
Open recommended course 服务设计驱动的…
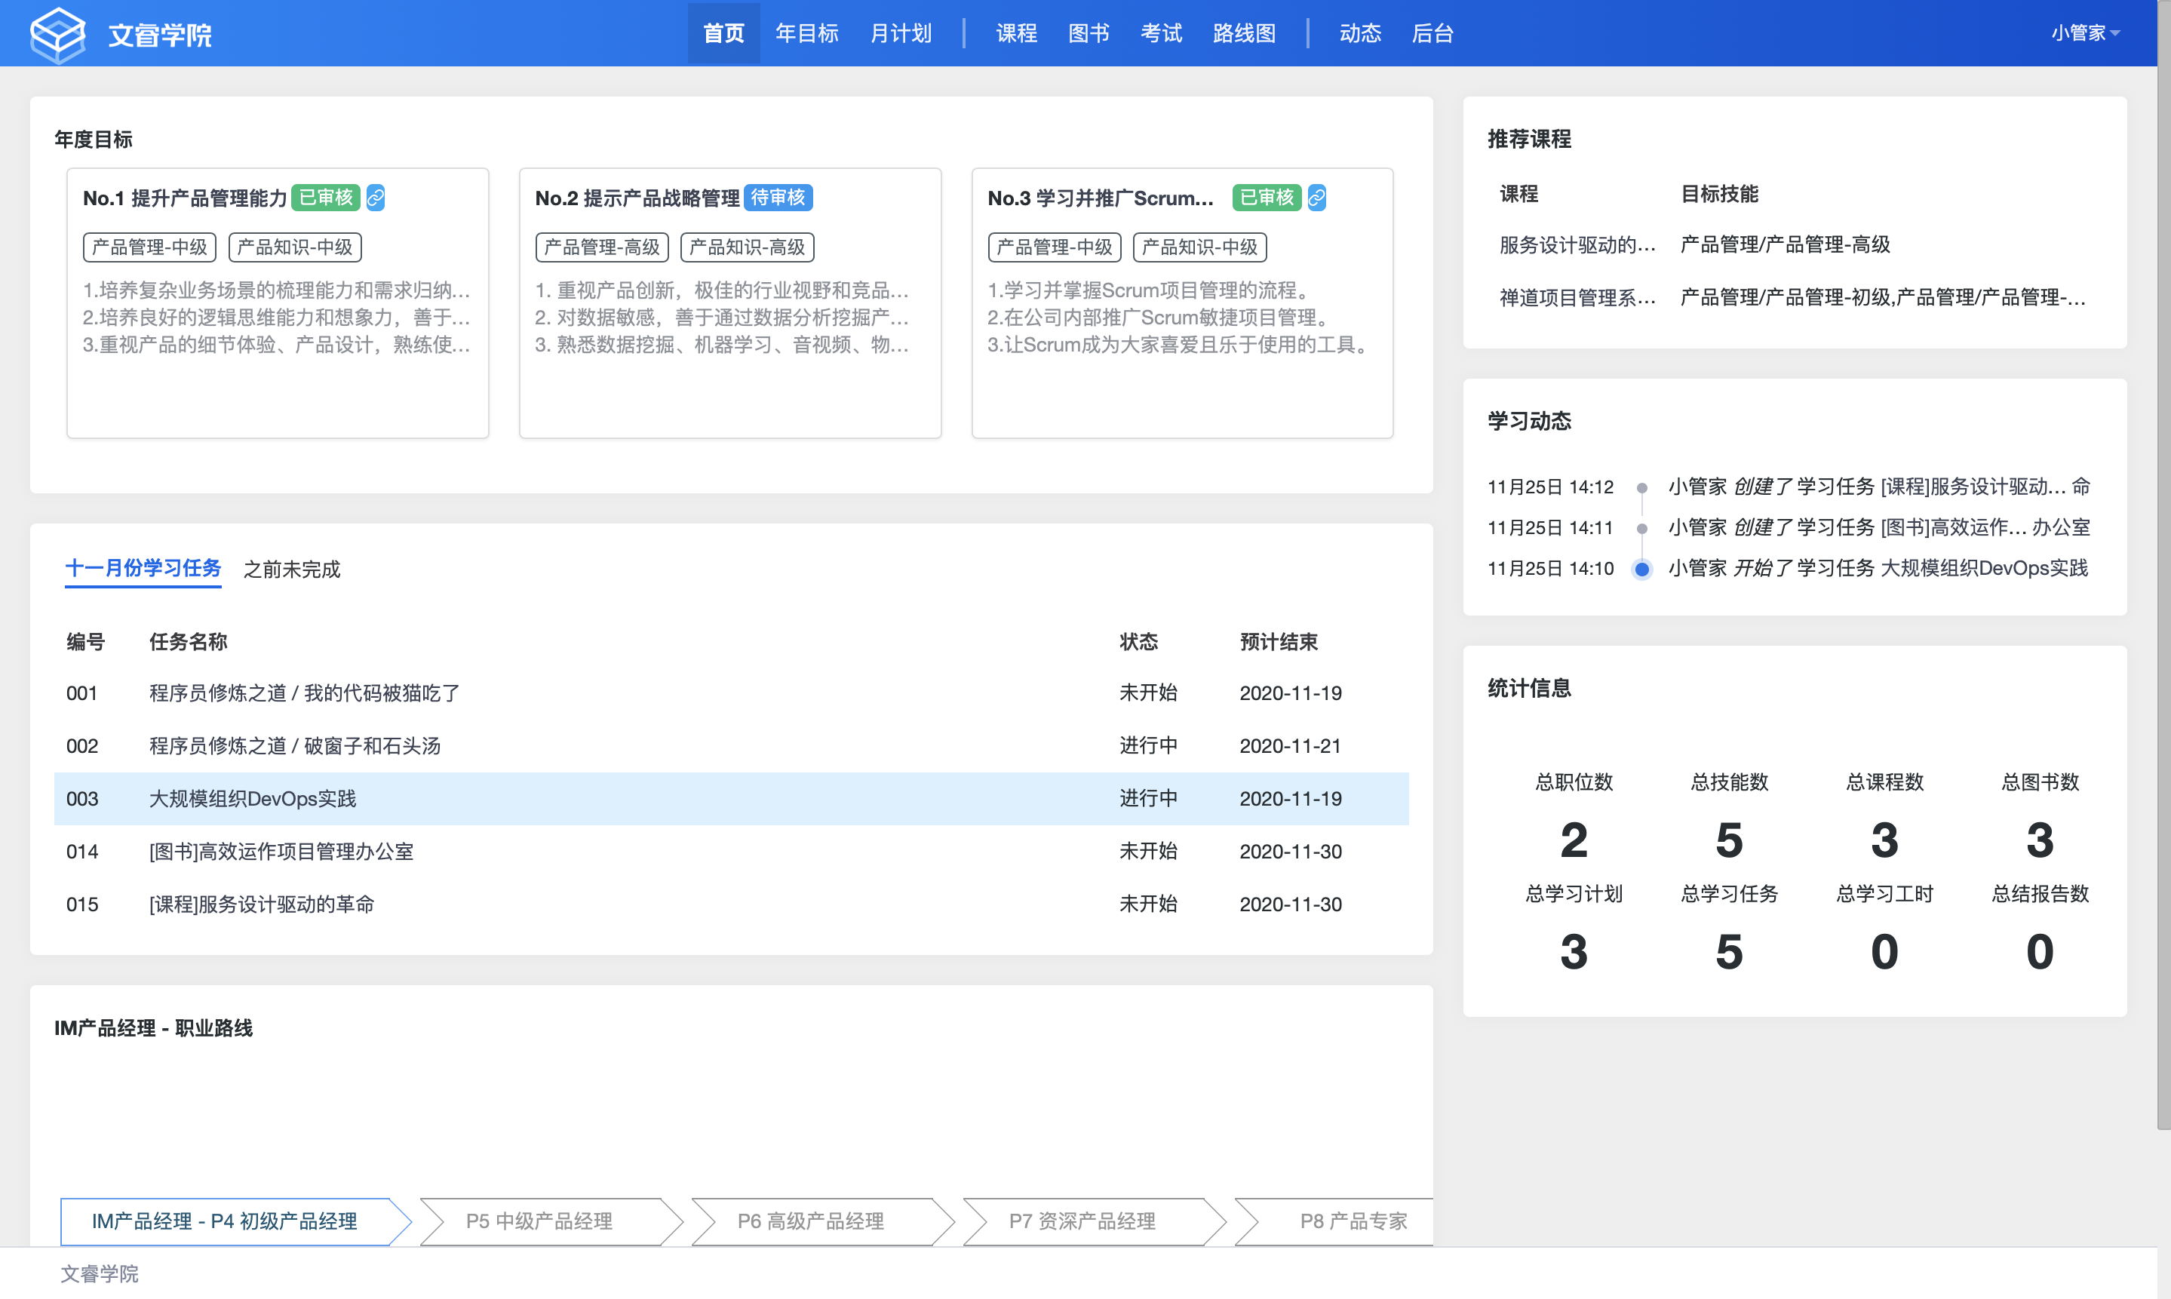[1577, 245]
